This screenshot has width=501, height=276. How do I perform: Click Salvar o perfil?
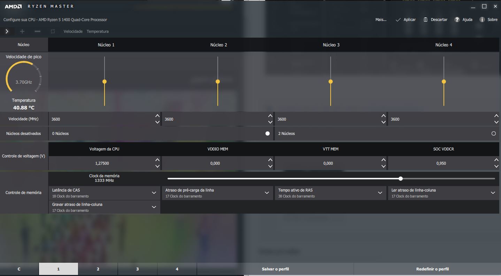[275, 269]
